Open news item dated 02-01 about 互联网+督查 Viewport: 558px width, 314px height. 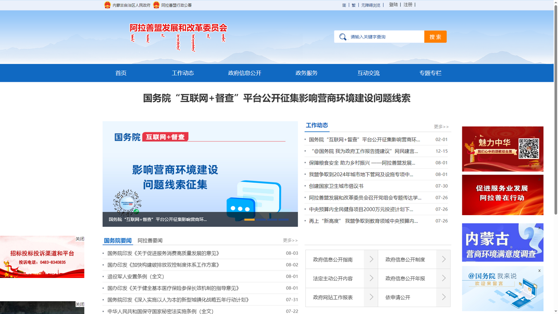coord(365,140)
